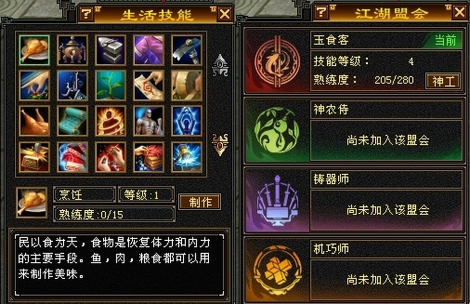Select the red talisman paper skill icon
Screen dimensions: 470x304
[x=149, y=86]
